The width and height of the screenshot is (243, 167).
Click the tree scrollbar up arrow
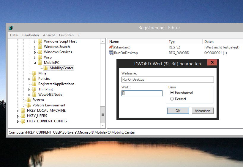click(102, 41)
